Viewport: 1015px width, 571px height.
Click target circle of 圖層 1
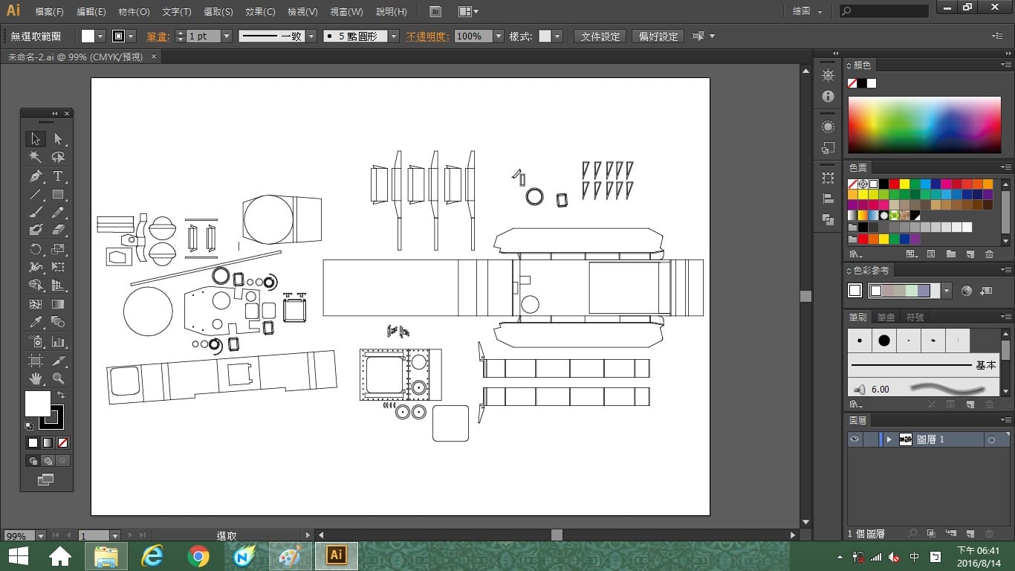pyautogui.click(x=991, y=440)
